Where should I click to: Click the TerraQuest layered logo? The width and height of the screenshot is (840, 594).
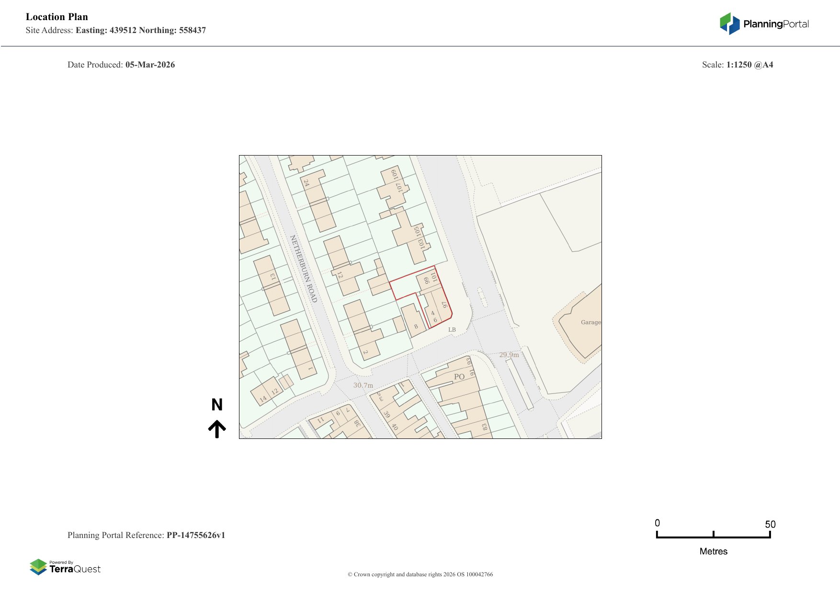tap(38, 567)
